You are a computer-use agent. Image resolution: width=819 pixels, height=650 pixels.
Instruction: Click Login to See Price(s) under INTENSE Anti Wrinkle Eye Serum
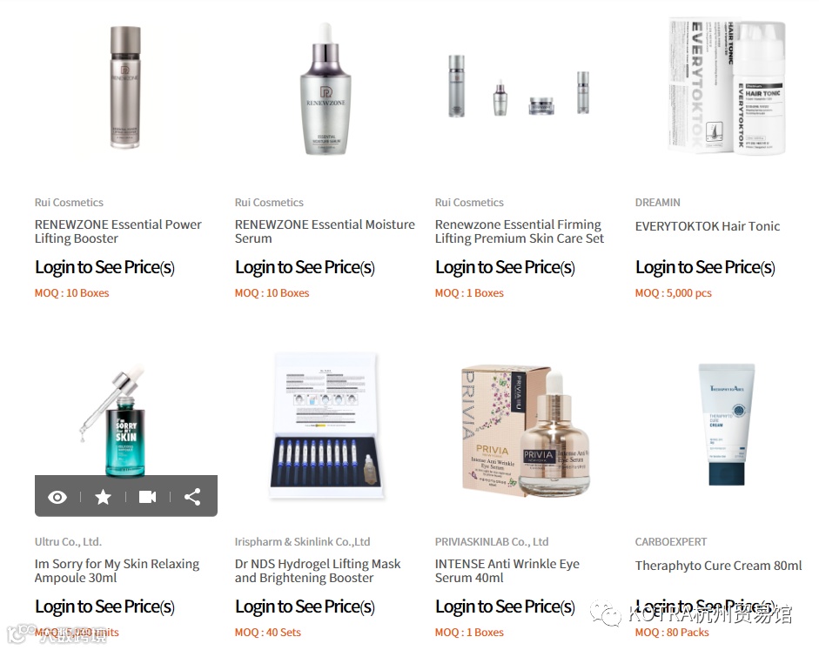point(505,606)
